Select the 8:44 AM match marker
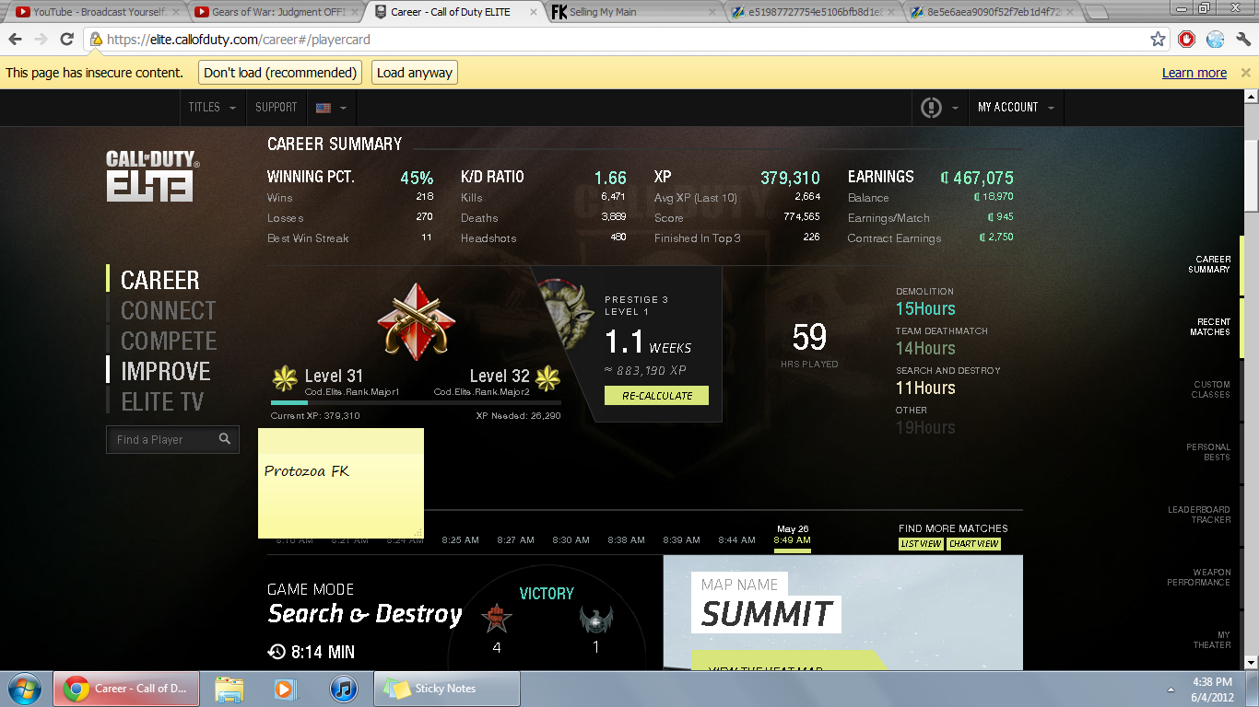Image resolution: width=1259 pixels, height=707 pixels. click(x=737, y=540)
